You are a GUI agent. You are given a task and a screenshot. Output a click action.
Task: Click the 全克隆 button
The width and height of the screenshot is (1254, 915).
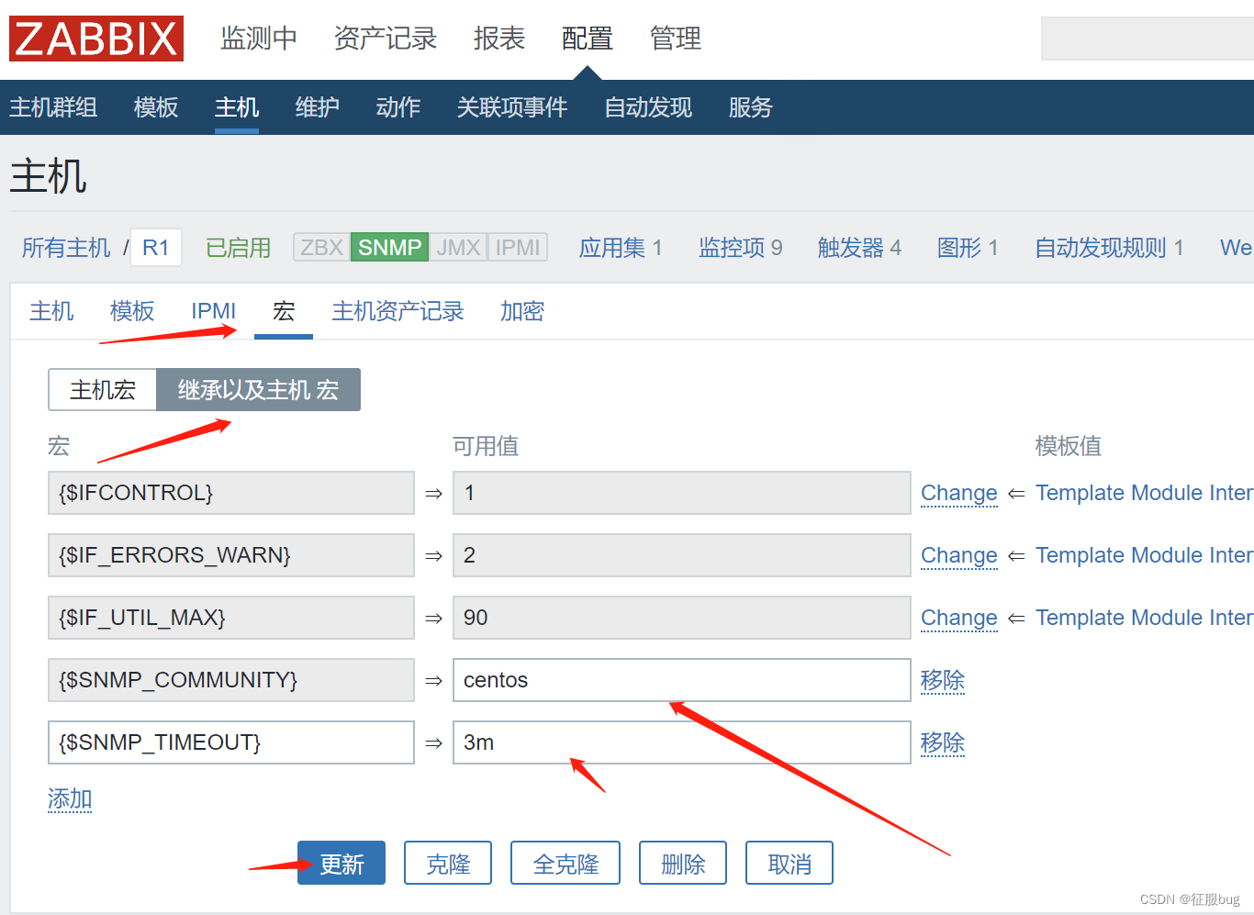tap(565, 863)
